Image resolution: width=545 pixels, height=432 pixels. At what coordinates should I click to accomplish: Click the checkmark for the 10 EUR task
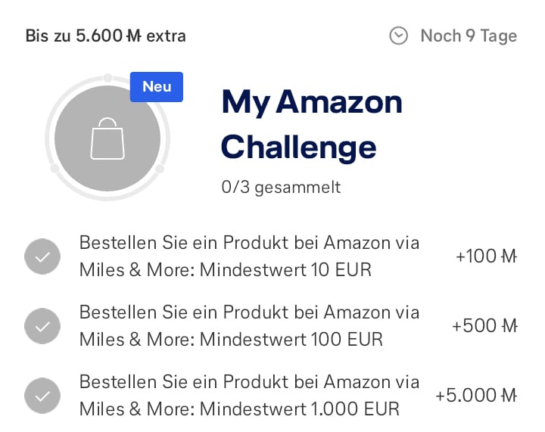point(42,256)
